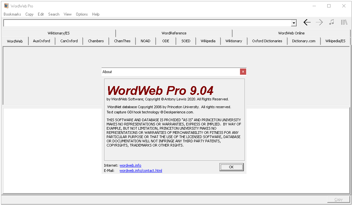Click the back arrow icon
This screenshot has height=205, width=352.
click(307, 22)
